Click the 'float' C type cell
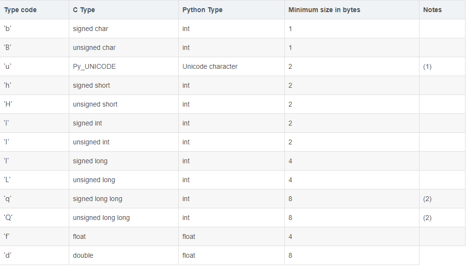 pyautogui.click(x=80, y=236)
